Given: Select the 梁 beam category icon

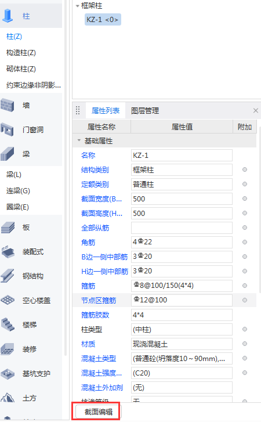Looking at the screenshot, I should point(8,154).
